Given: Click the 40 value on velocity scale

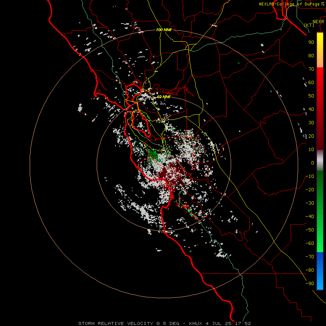Looking at the screenshot, I should pyautogui.click(x=311, y=109).
